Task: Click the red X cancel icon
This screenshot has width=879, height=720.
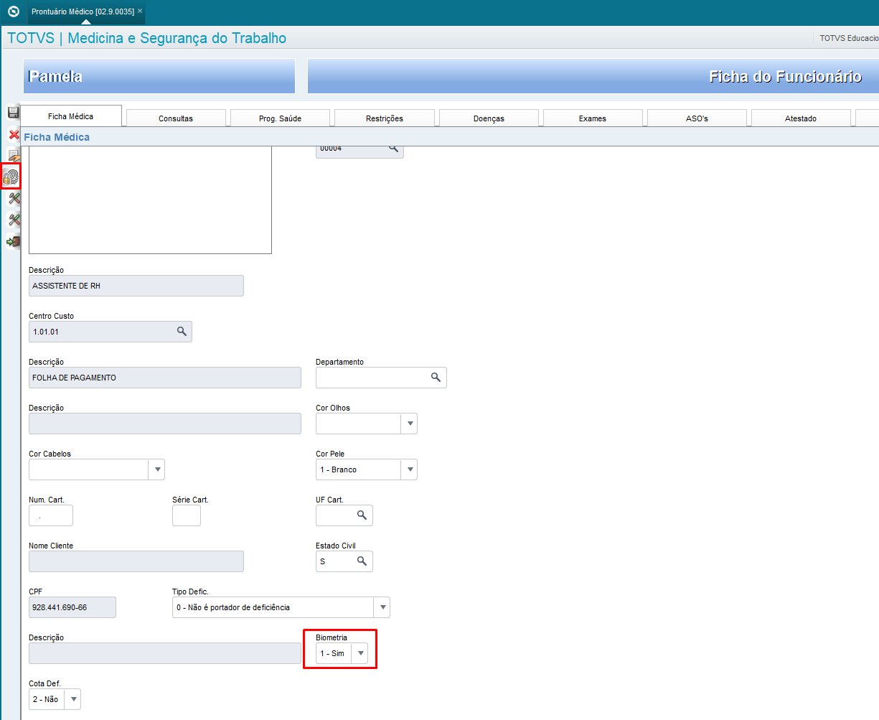Action: pos(13,134)
